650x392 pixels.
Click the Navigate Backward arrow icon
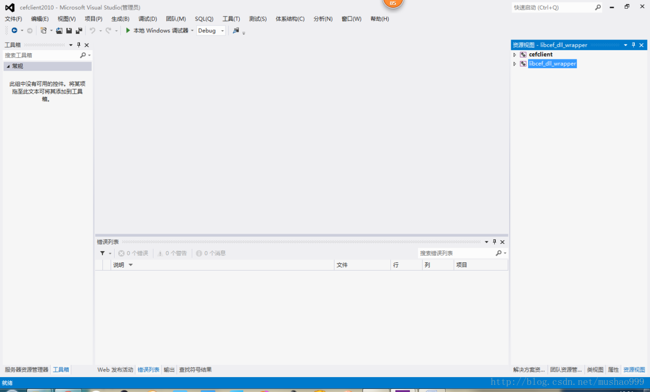coord(14,31)
